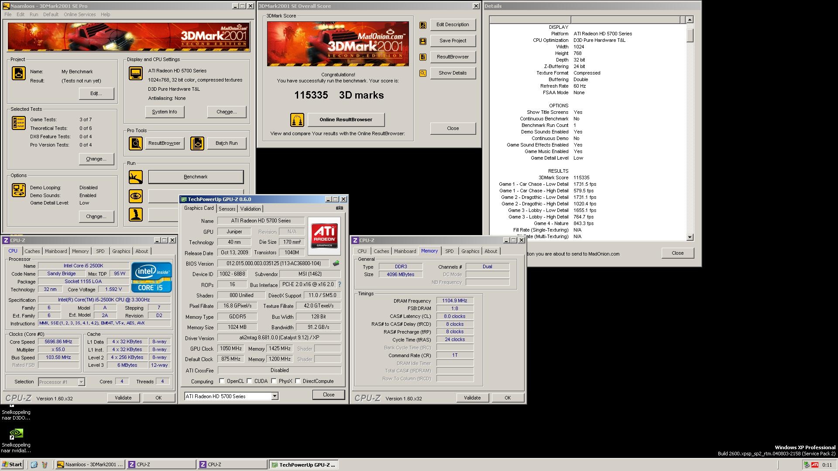Click the GPU-Z BIOS save chip icon
Image resolution: width=838 pixels, height=471 pixels.
click(336, 263)
